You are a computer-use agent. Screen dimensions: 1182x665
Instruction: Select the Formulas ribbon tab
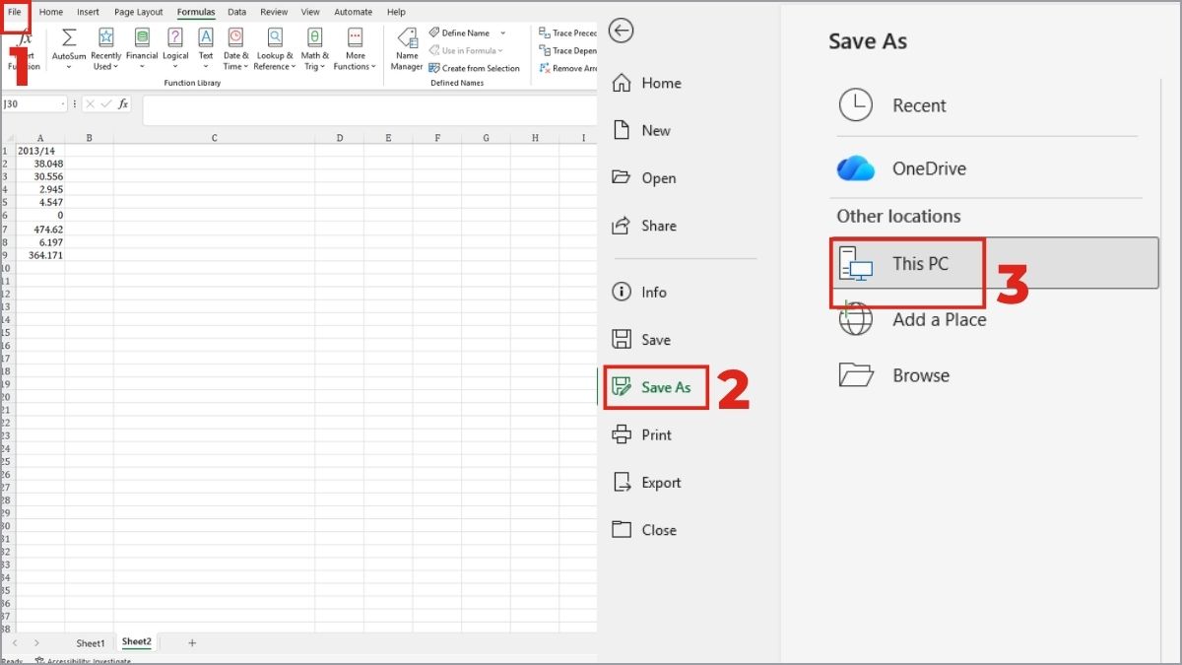[x=196, y=12]
